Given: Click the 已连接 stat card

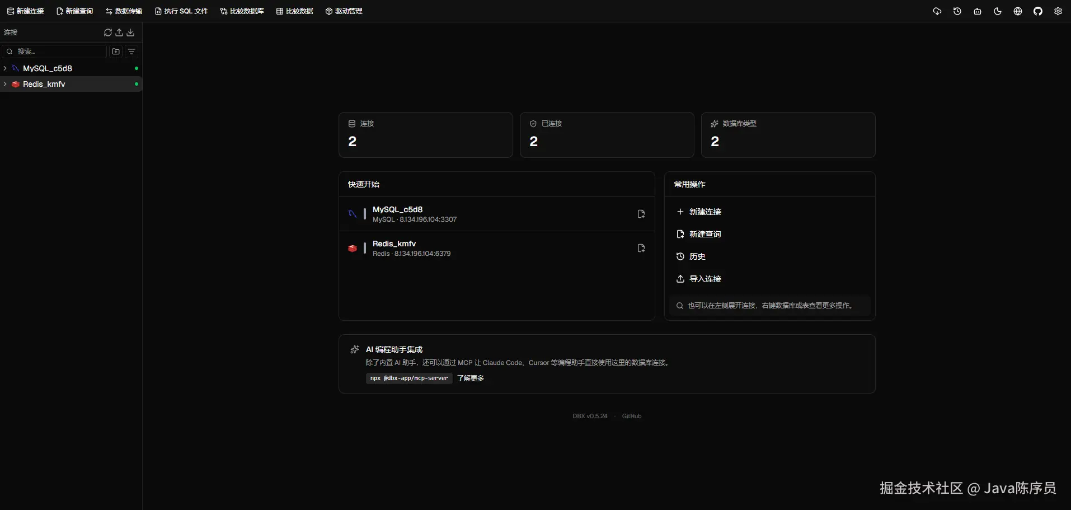Looking at the screenshot, I should (607, 135).
